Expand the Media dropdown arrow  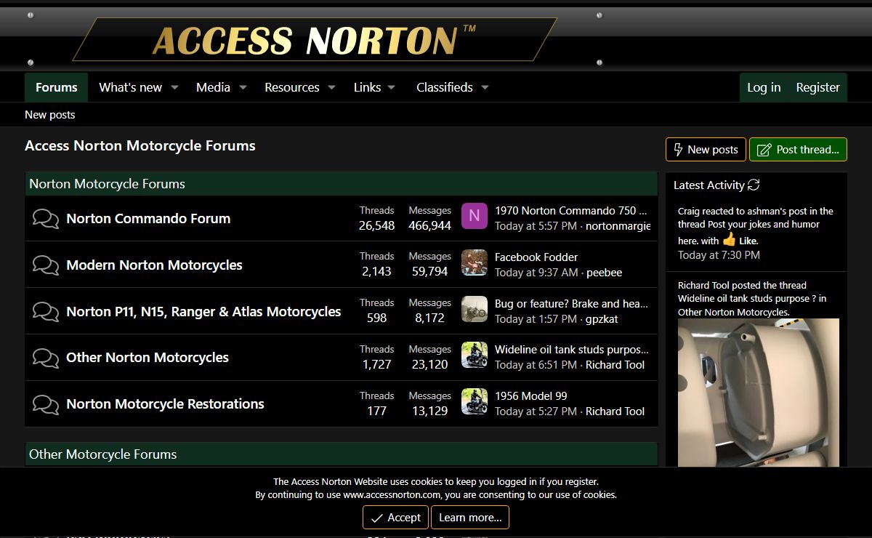point(243,87)
